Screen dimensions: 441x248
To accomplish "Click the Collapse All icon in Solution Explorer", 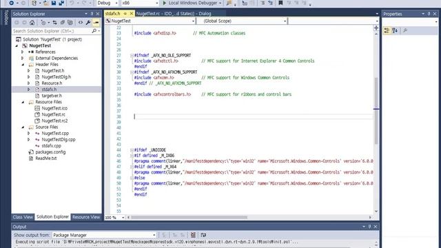I will coord(63,23).
